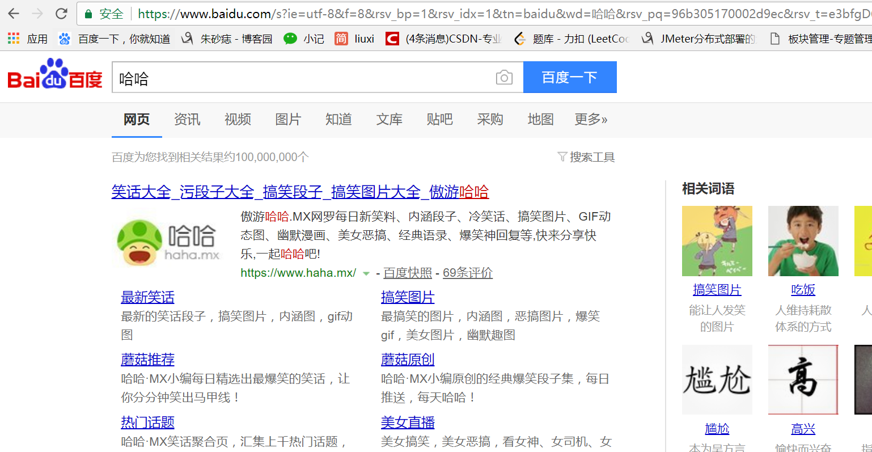The width and height of the screenshot is (872, 452).
Task: Open 百度一下，你就知道 bookmark
Action: (115, 39)
